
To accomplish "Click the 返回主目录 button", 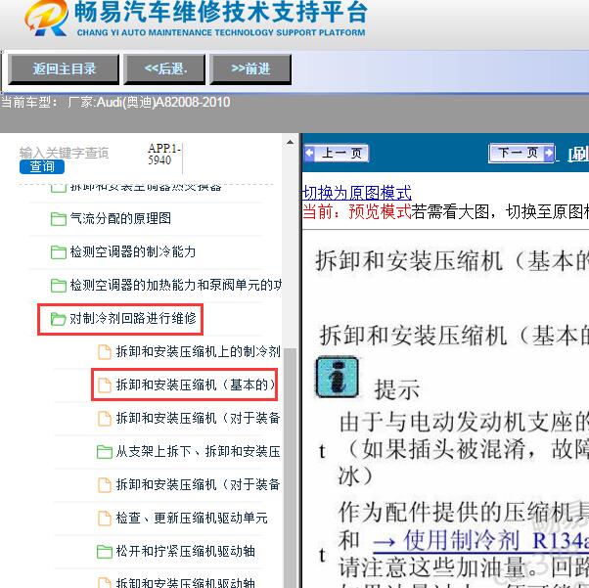I will (x=64, y=69).
